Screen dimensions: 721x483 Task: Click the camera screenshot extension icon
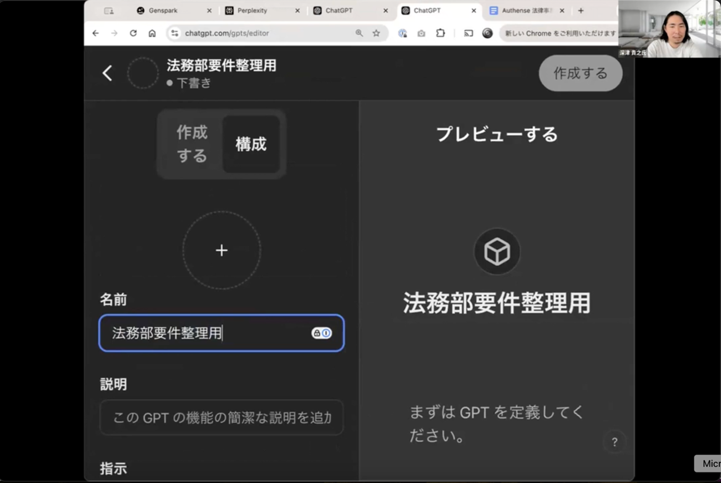(x=421, y=33)
